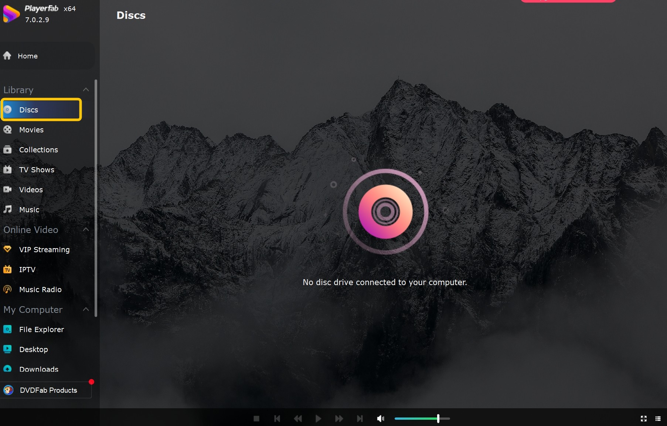The height and width of the screenshot is (426, 667).
Task: Click the IPTV orange TV icon
Action: click(x=7, y=269)
